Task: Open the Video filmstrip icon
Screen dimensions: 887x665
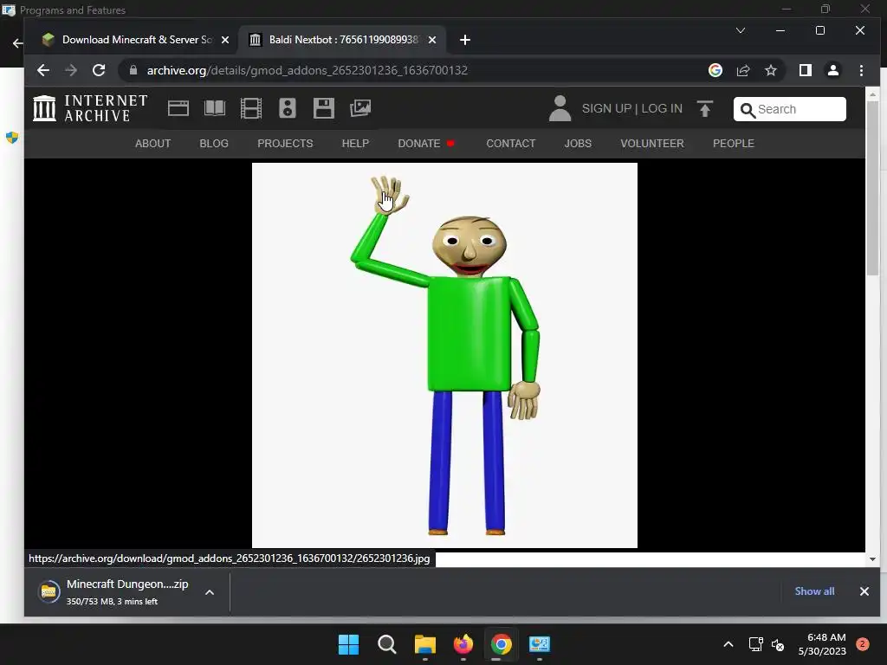Action: click(x=250, y=108)
